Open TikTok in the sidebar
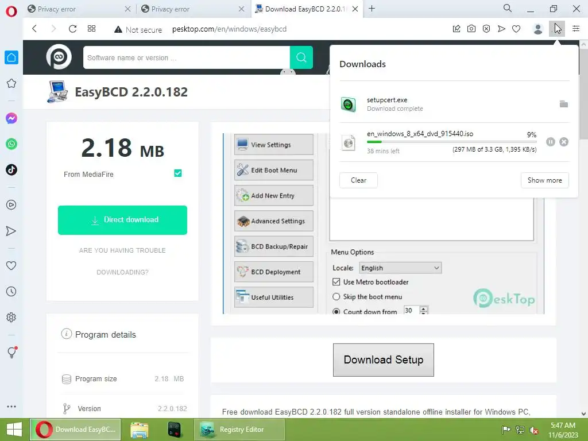This screenshot has width=588, height=441. [x=11, y=170]
